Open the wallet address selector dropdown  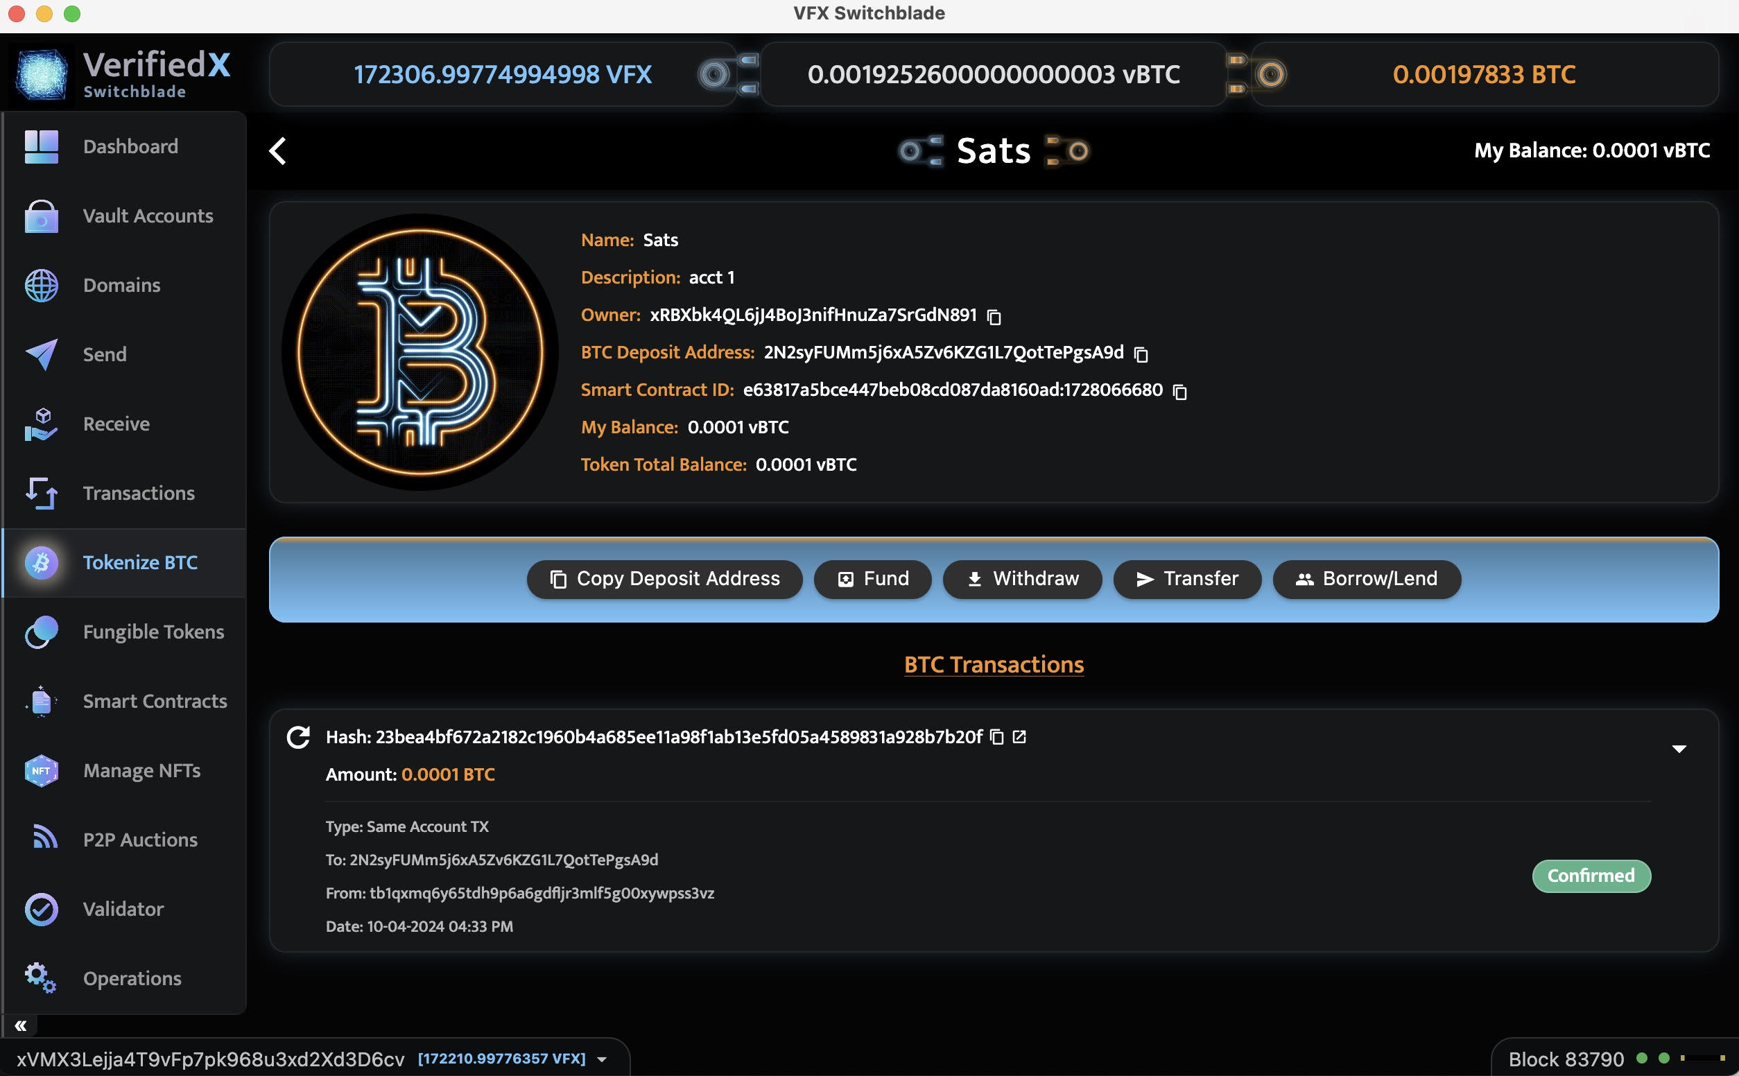(603, 1059)
